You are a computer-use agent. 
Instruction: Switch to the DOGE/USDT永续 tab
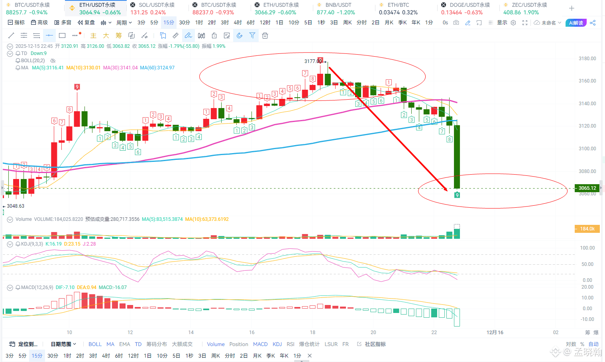tap(468, 8)
